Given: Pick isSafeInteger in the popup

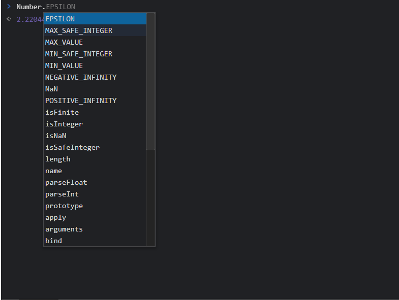Looking at the screenshot, I should 95,147.
